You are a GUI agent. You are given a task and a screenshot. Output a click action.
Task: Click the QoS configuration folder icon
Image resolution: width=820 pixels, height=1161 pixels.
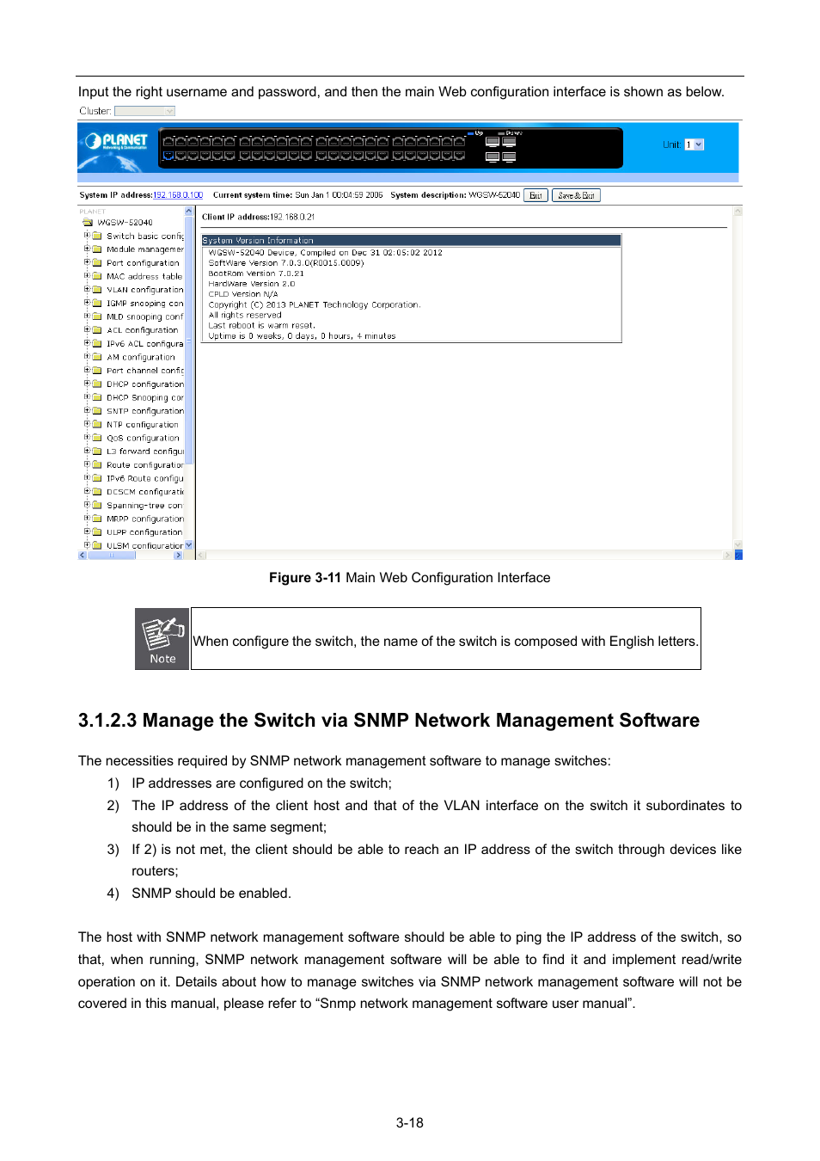click(x=97, y=438)
